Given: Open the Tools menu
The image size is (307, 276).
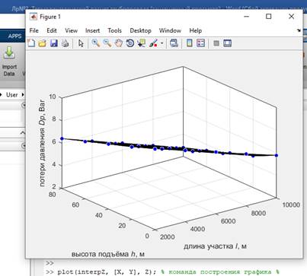Looking at the screenshot, I should (x=114, y=30).
